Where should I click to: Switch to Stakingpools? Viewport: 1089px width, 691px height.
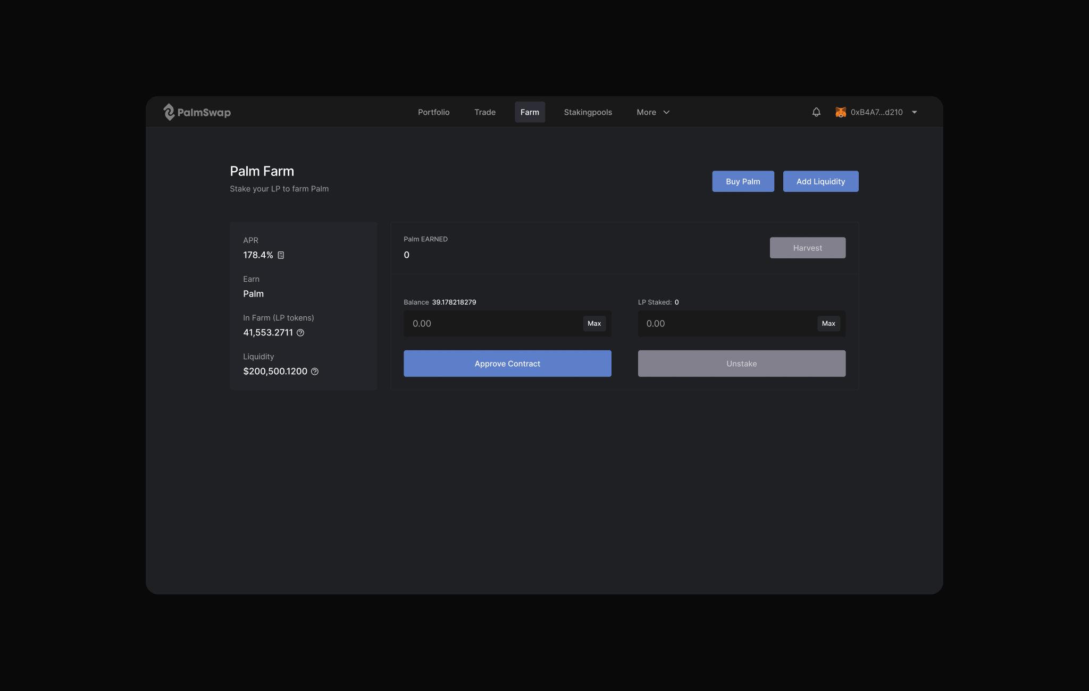pyautogui.click(x=588, y=112)
